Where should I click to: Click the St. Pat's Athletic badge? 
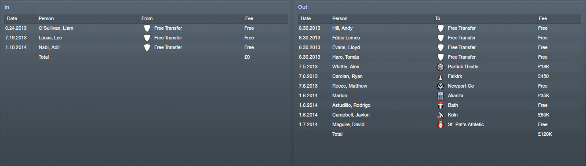(440, 124)
